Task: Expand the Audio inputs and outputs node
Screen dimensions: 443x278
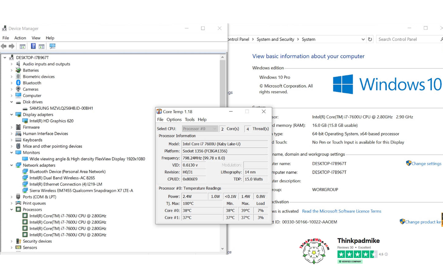Action: pyautogui.click(x=12, y=64)
